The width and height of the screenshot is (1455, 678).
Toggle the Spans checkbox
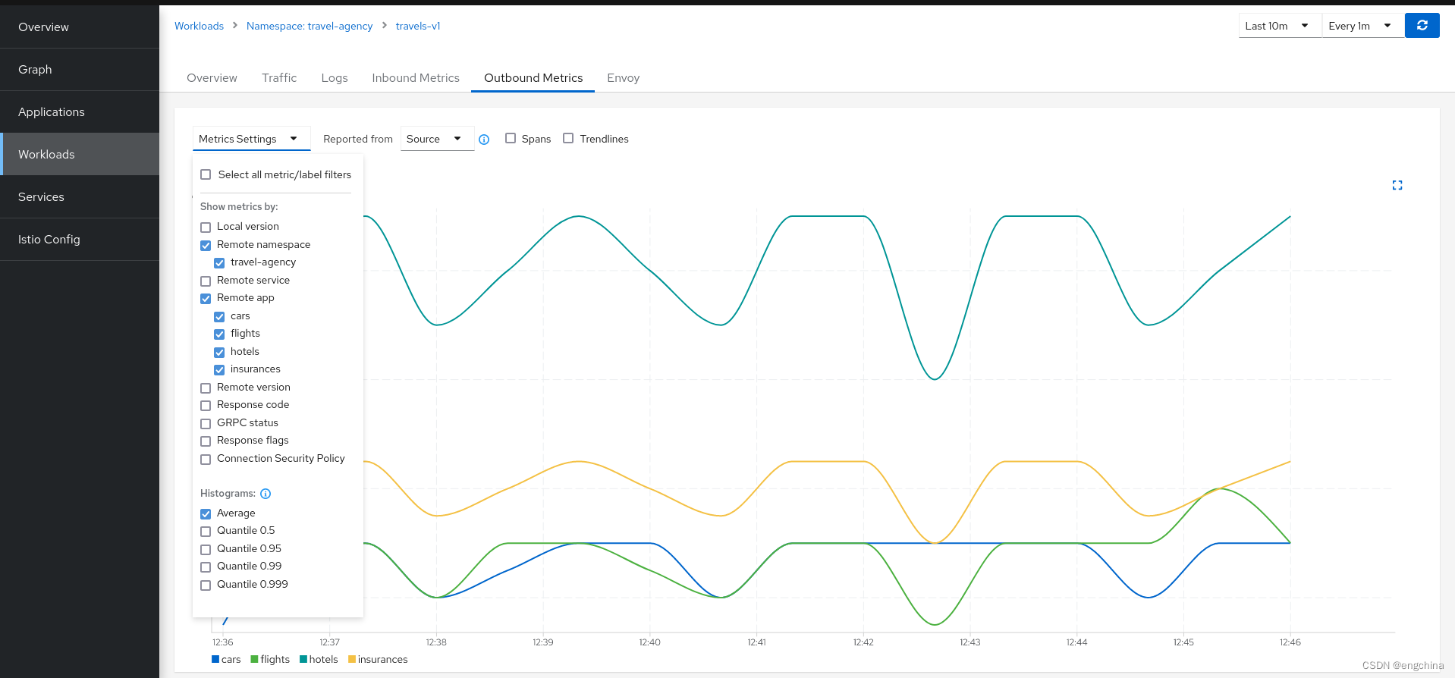(511, 138)
